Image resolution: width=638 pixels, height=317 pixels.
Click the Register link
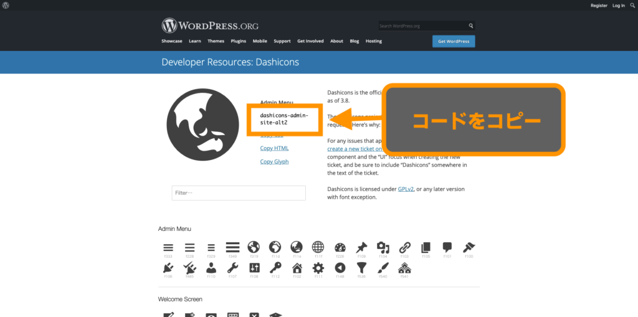pos(599,5)
